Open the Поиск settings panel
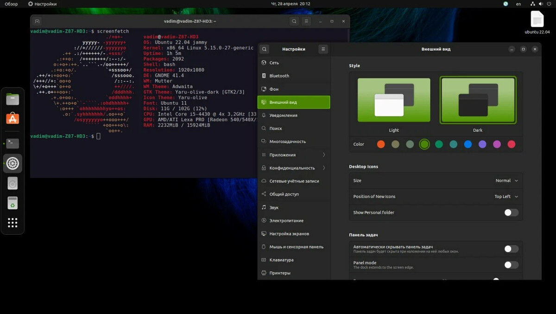The width and height of the screenshot is (556, 314). pos(294,128)
